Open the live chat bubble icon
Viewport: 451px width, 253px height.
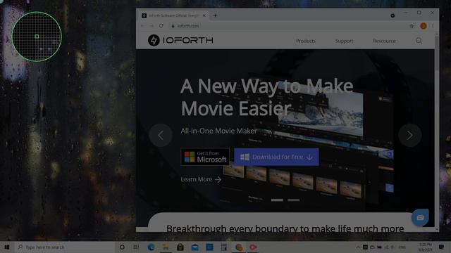point(420,218)
